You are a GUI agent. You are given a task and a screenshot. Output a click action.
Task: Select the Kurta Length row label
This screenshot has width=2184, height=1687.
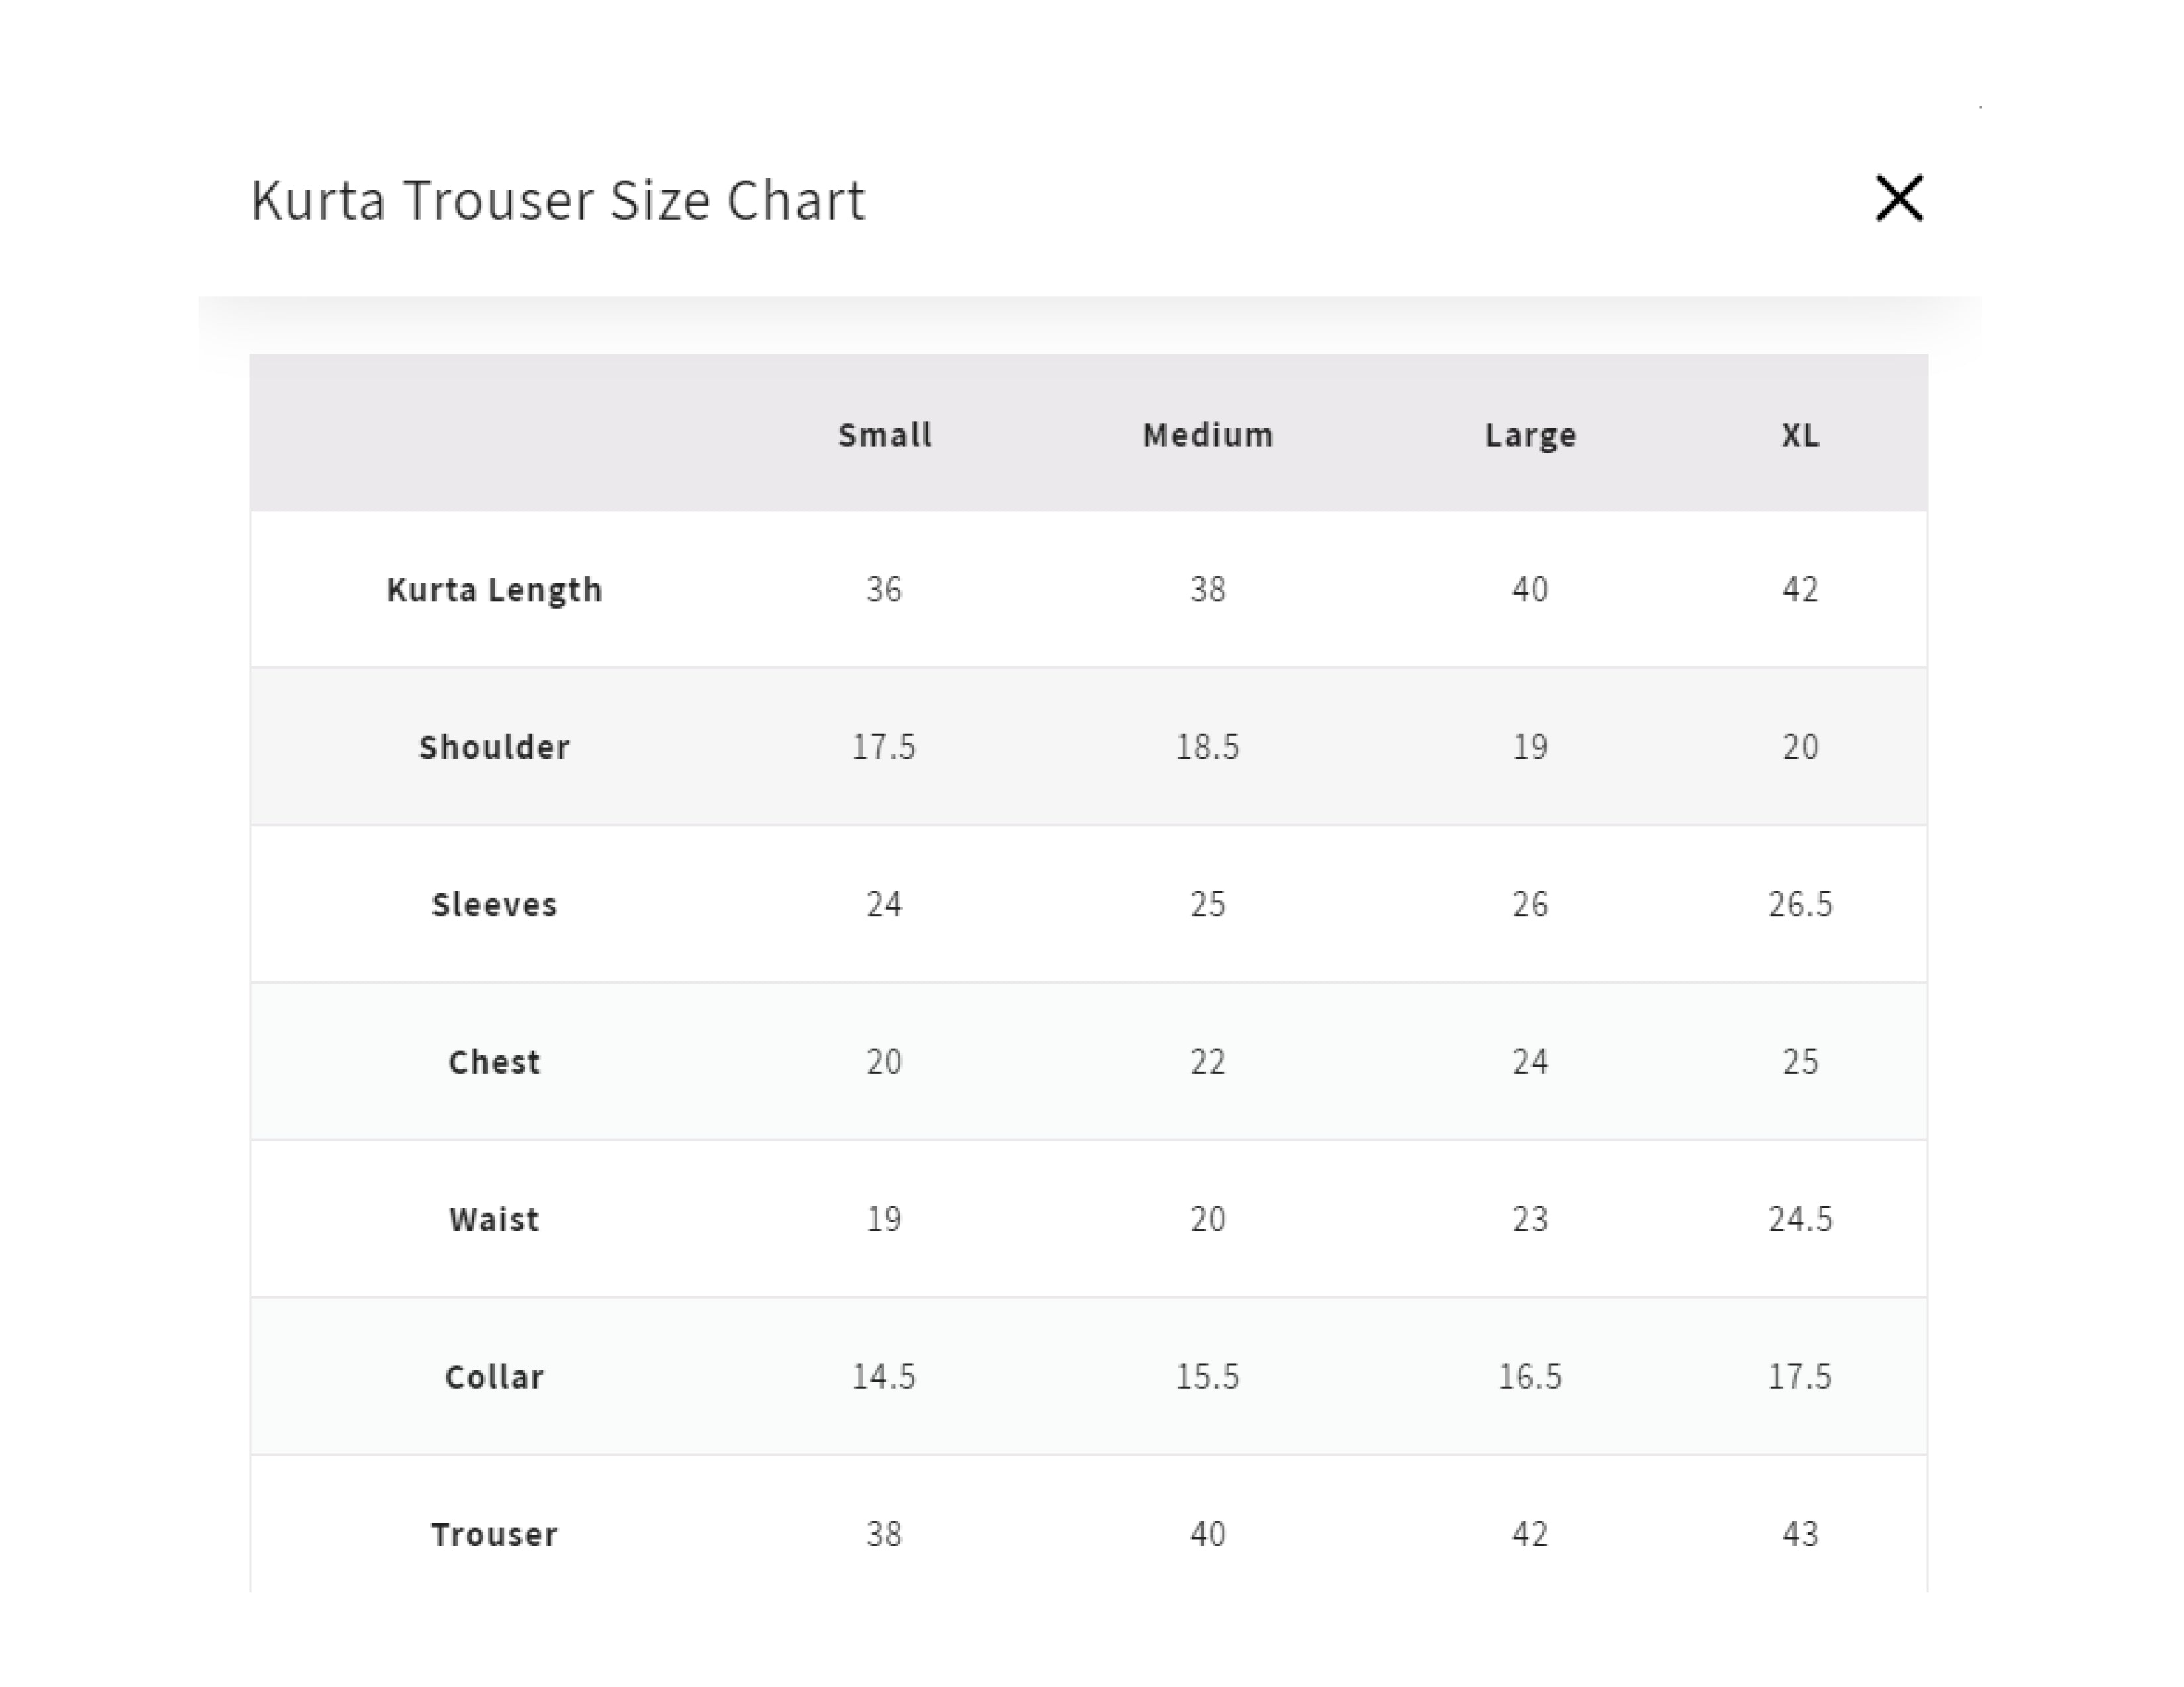[494, 589]
